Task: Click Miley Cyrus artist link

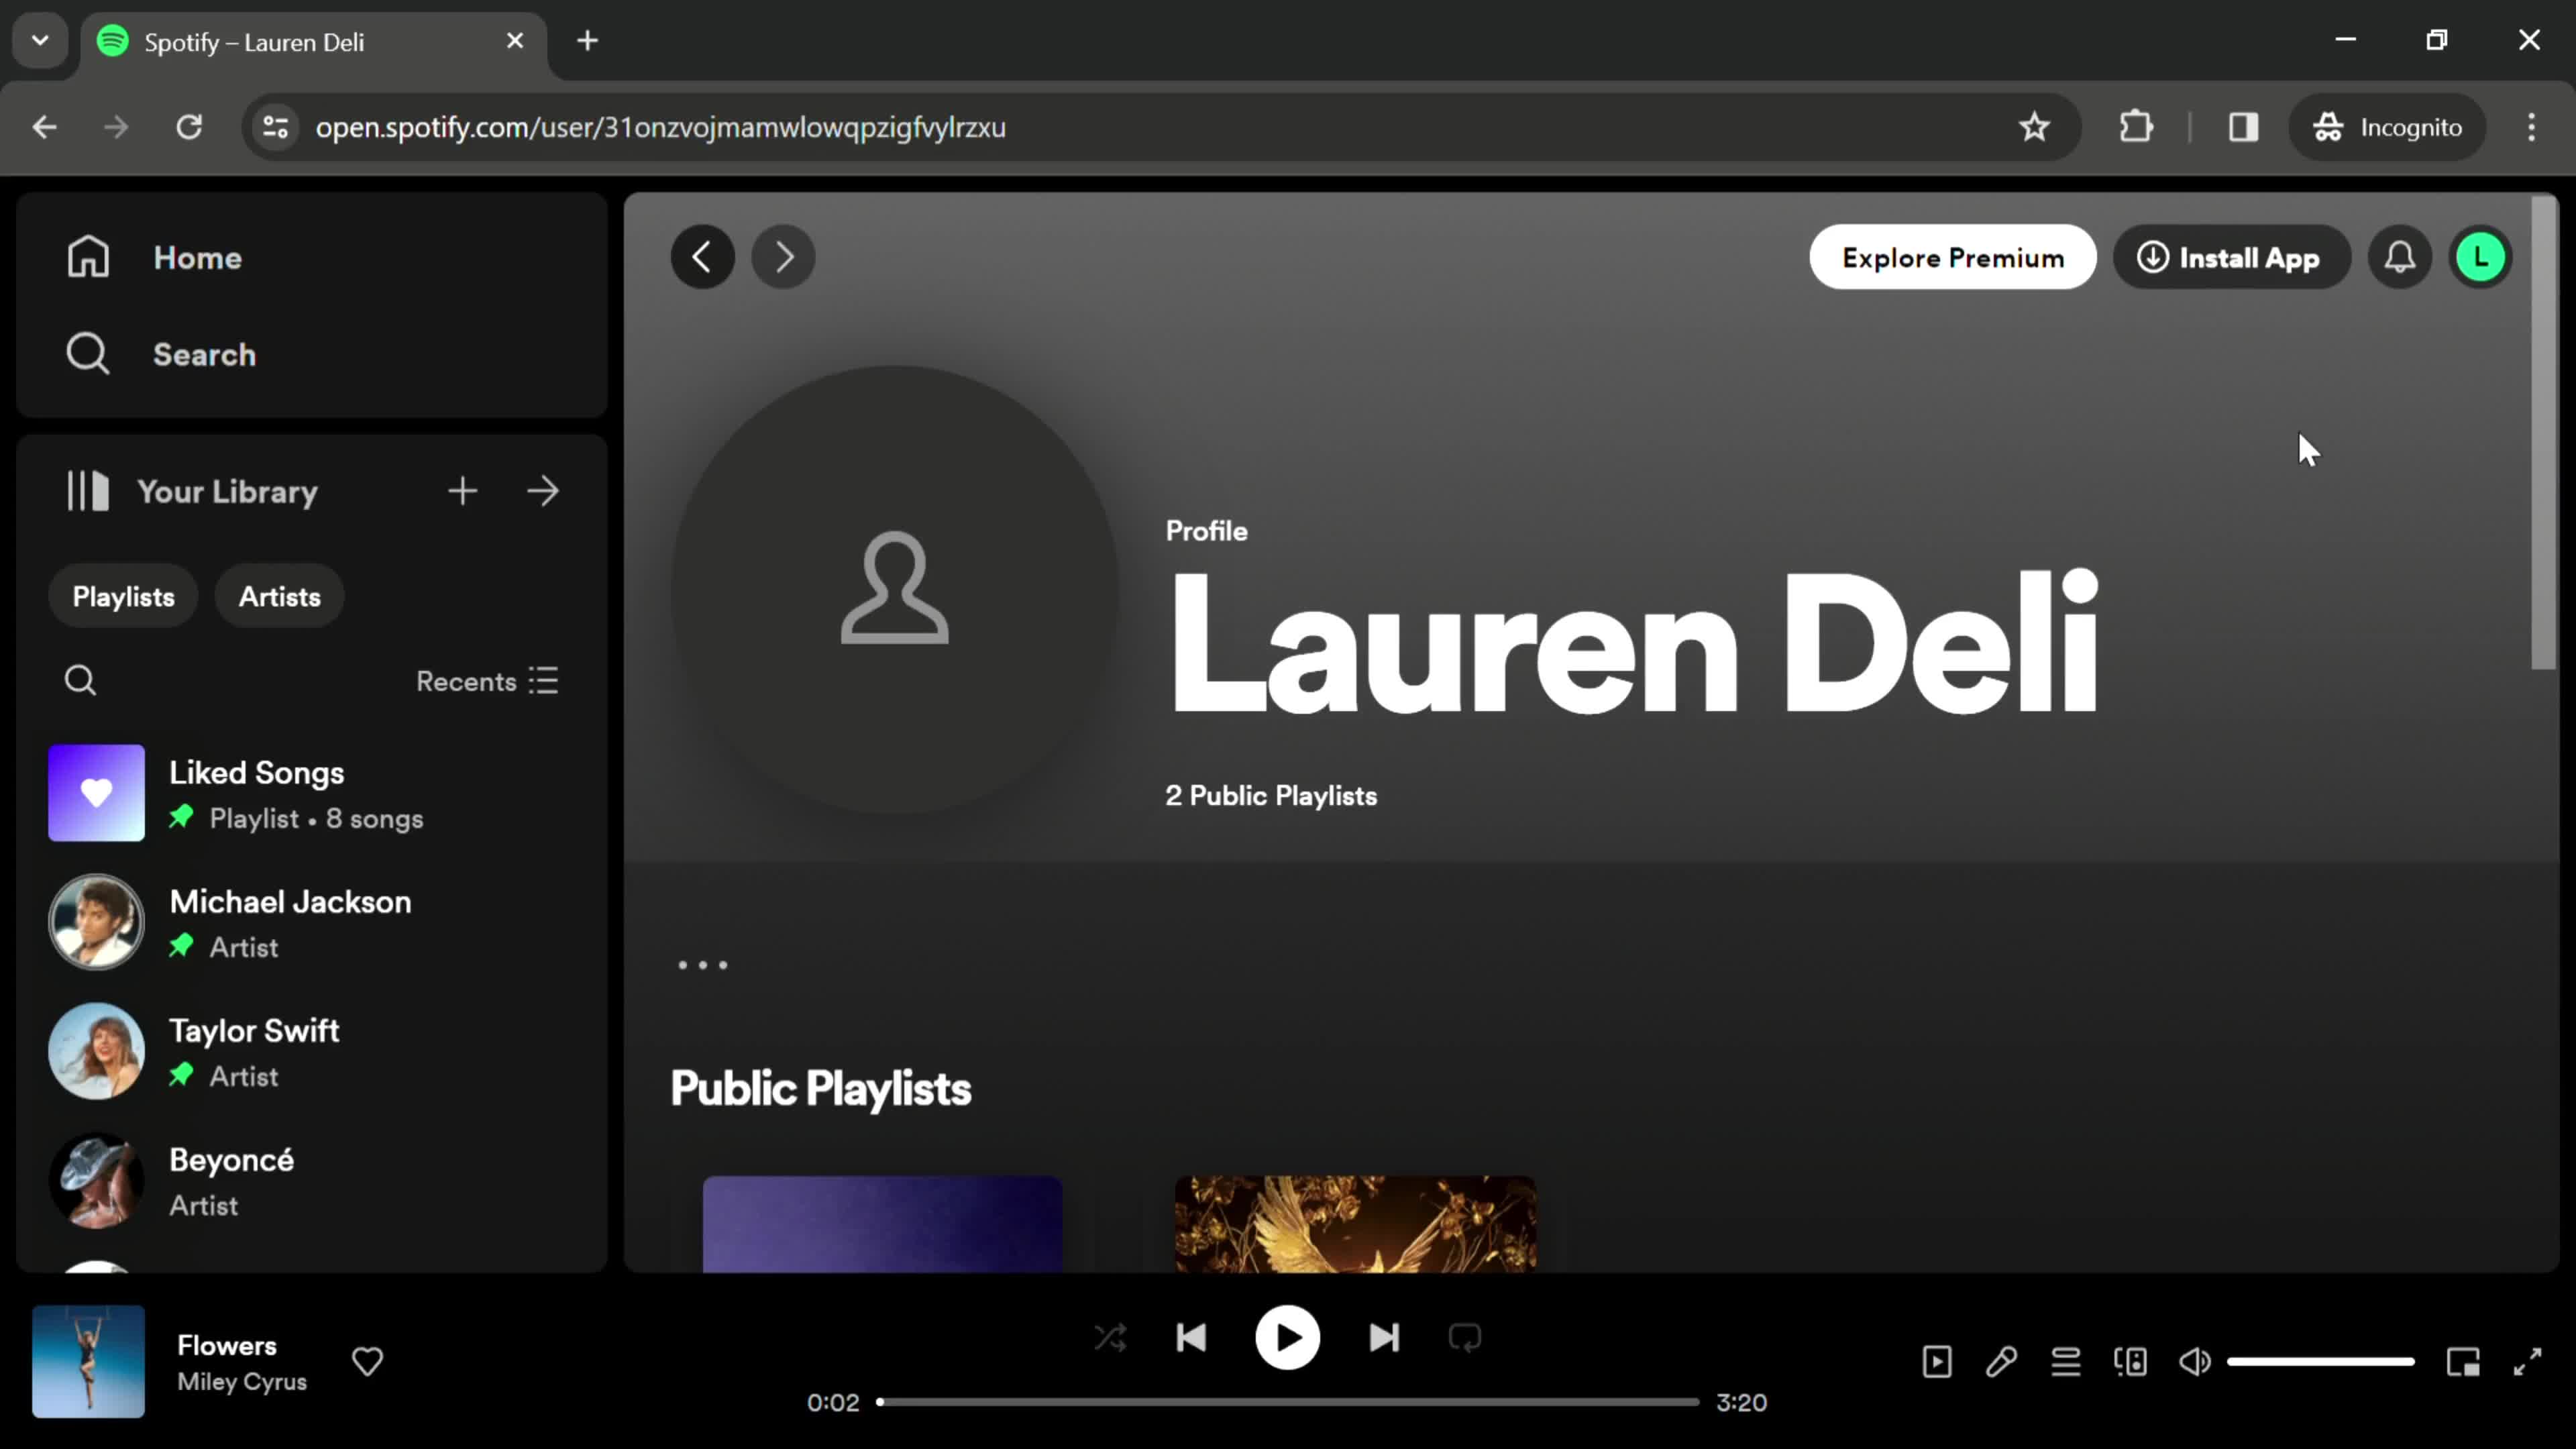Action: coord(242,1381)
